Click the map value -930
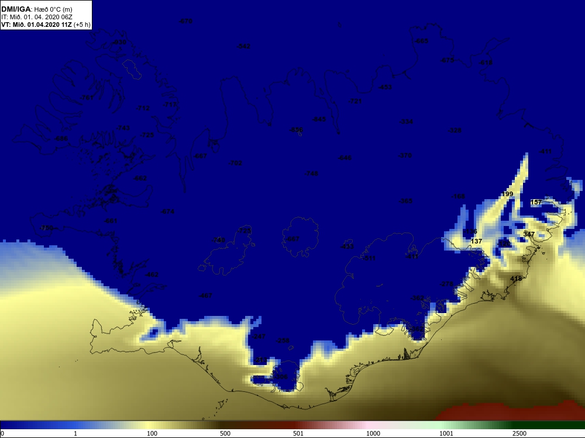 (x=119, y=43)
